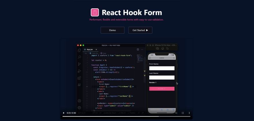The image size is (254, 121).
Task: Unmute the video using the speaker icon
Action: click(176, 113)
